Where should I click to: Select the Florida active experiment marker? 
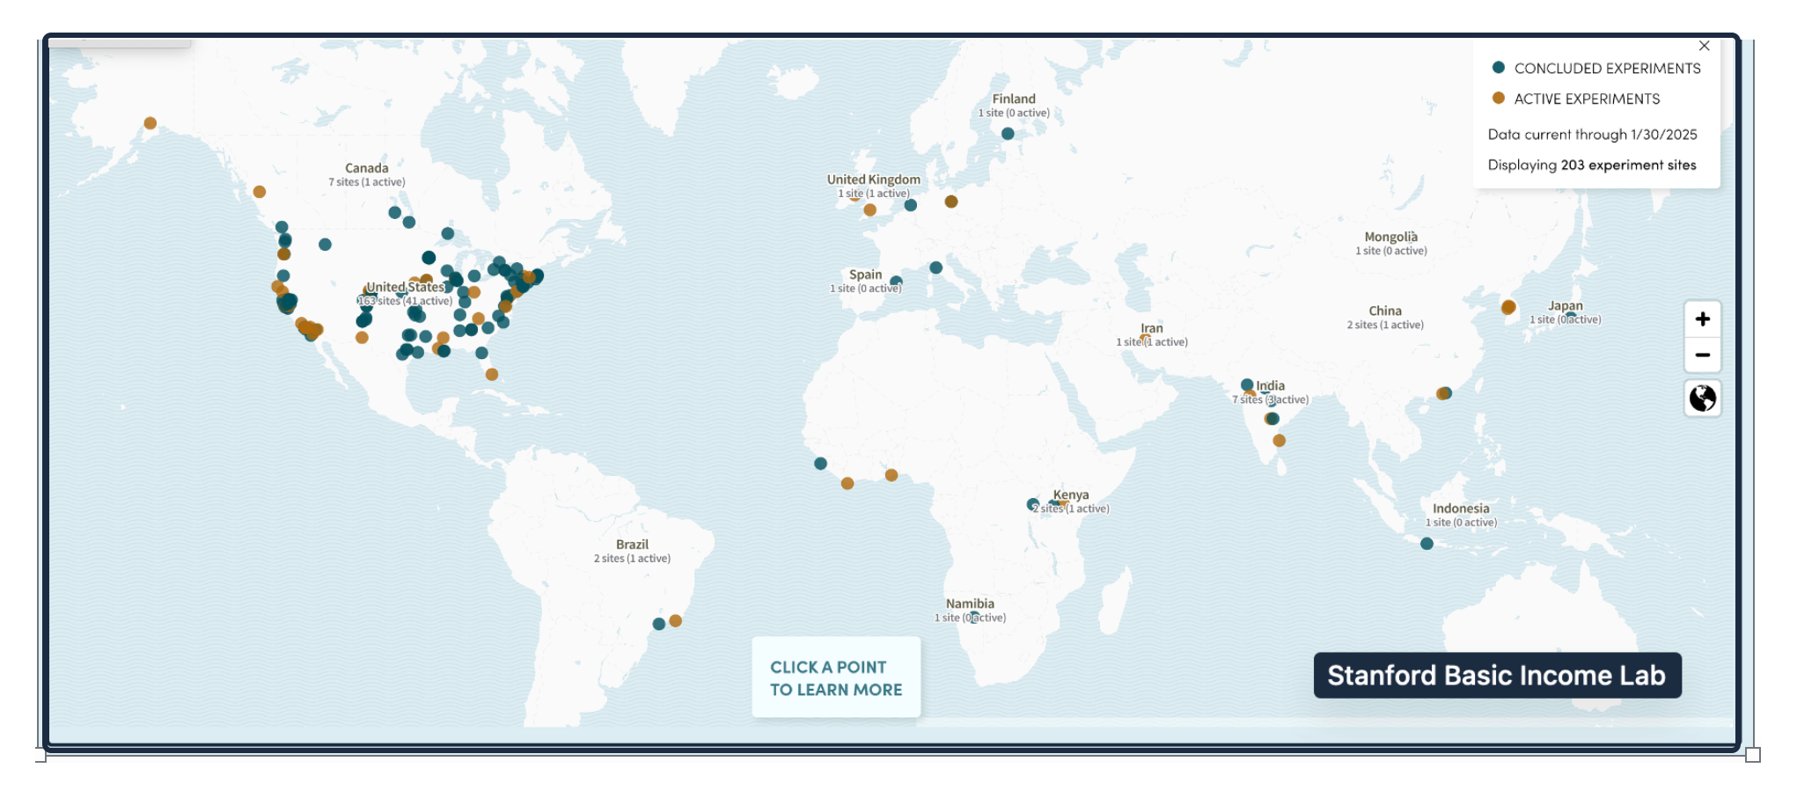point(492,375)
